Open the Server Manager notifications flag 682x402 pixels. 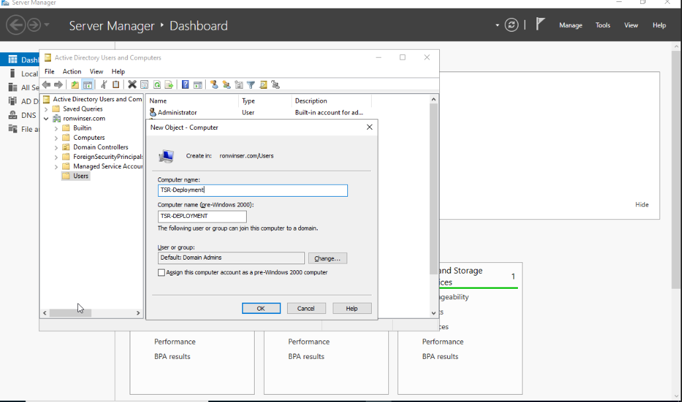540,25
